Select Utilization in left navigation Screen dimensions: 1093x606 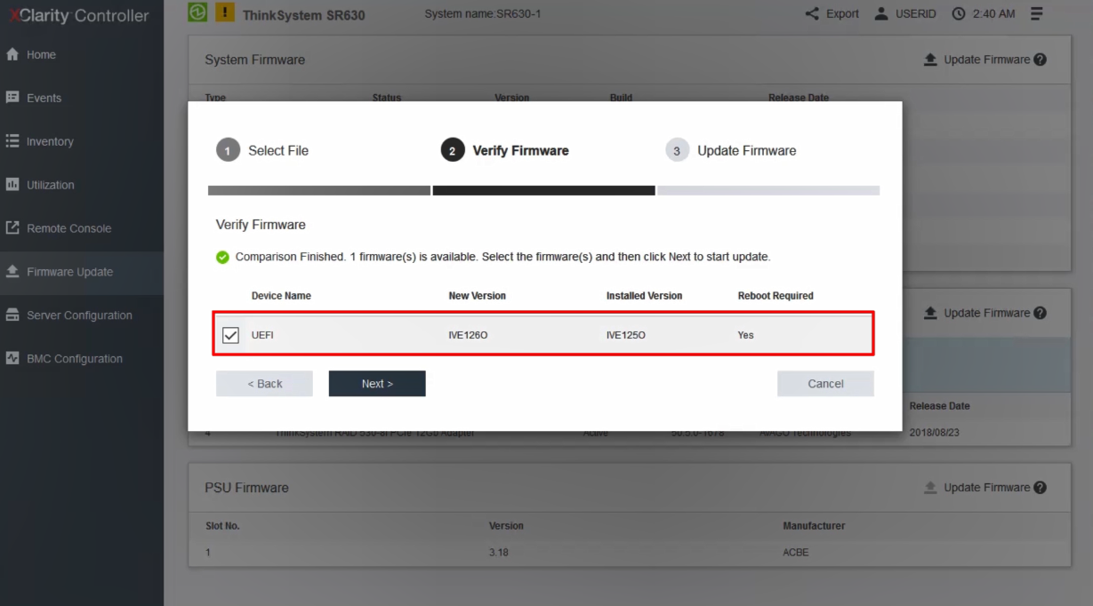click(51, 185)
